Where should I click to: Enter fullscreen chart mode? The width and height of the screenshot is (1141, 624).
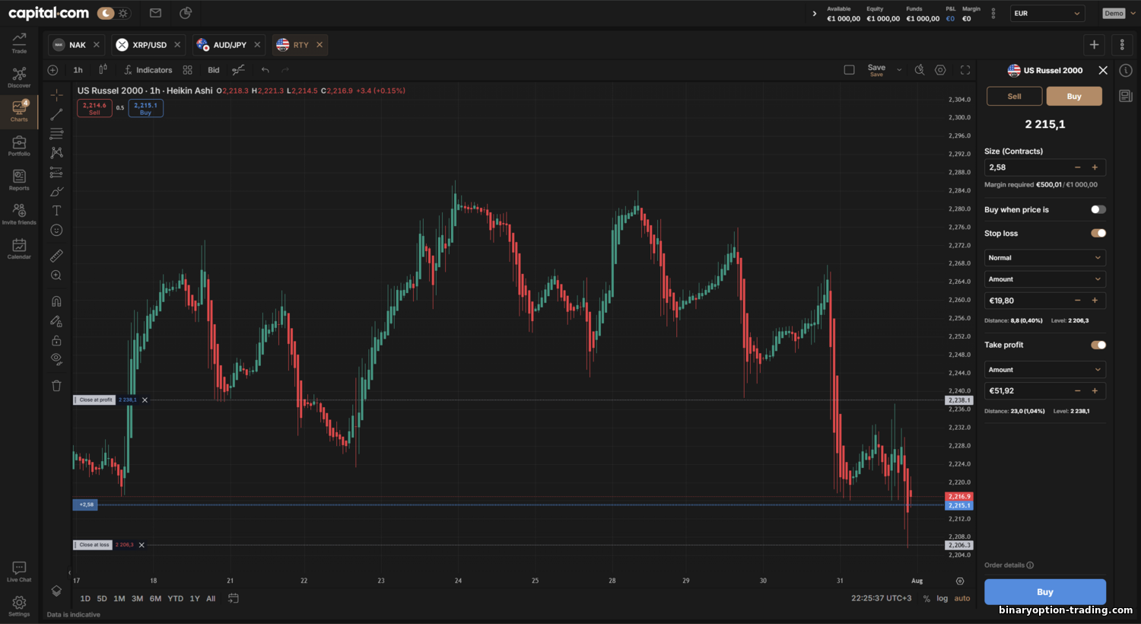(965, 70)
